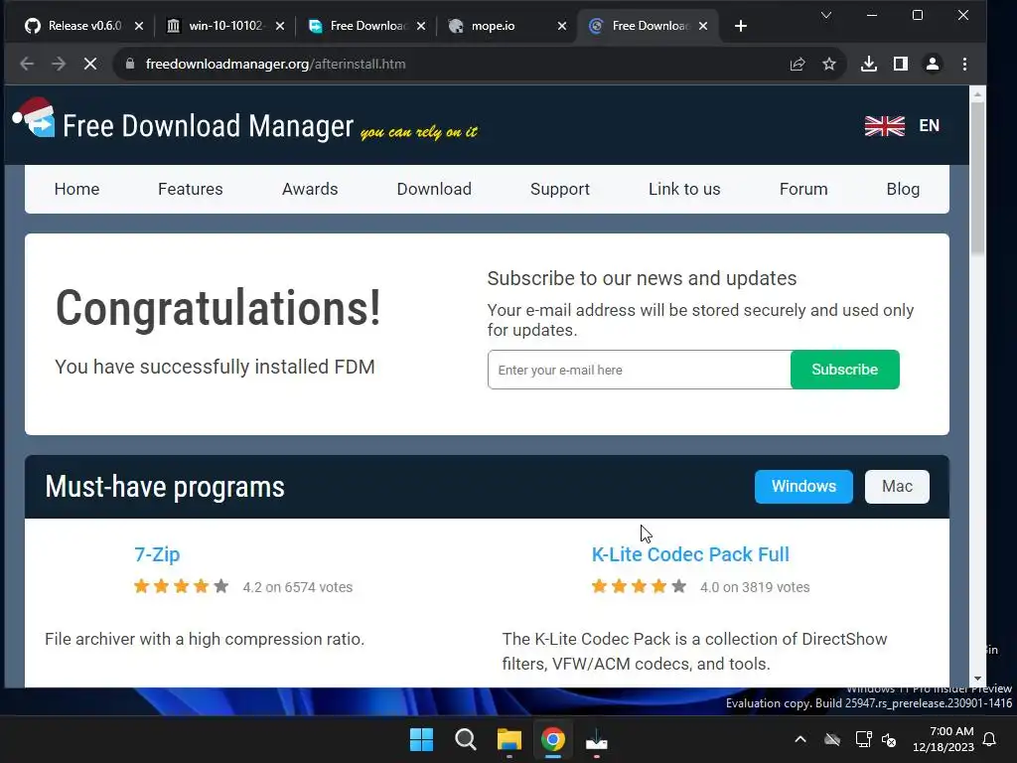Click the "Congratulations!" heading
1017x763 pixels.
218,308
